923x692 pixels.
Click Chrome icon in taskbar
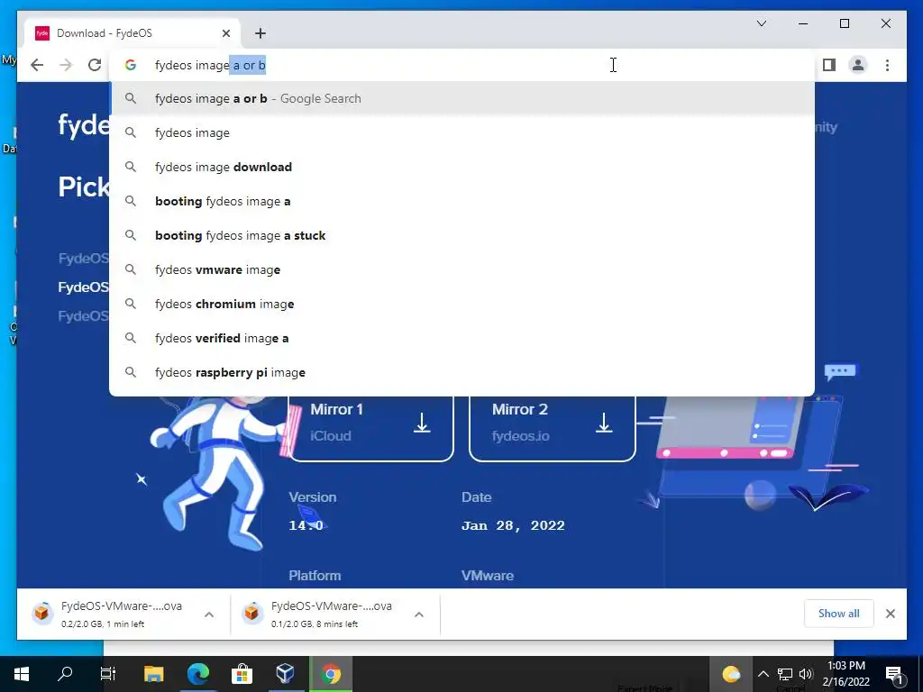[331, 674]
